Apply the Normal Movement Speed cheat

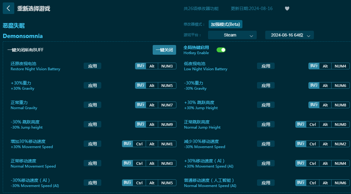[x=92, y=163]
